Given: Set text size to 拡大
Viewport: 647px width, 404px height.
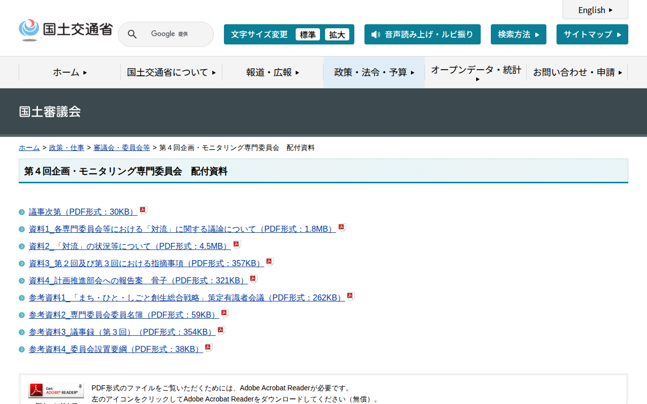Looking at the screenshot, I should (337, 34).
